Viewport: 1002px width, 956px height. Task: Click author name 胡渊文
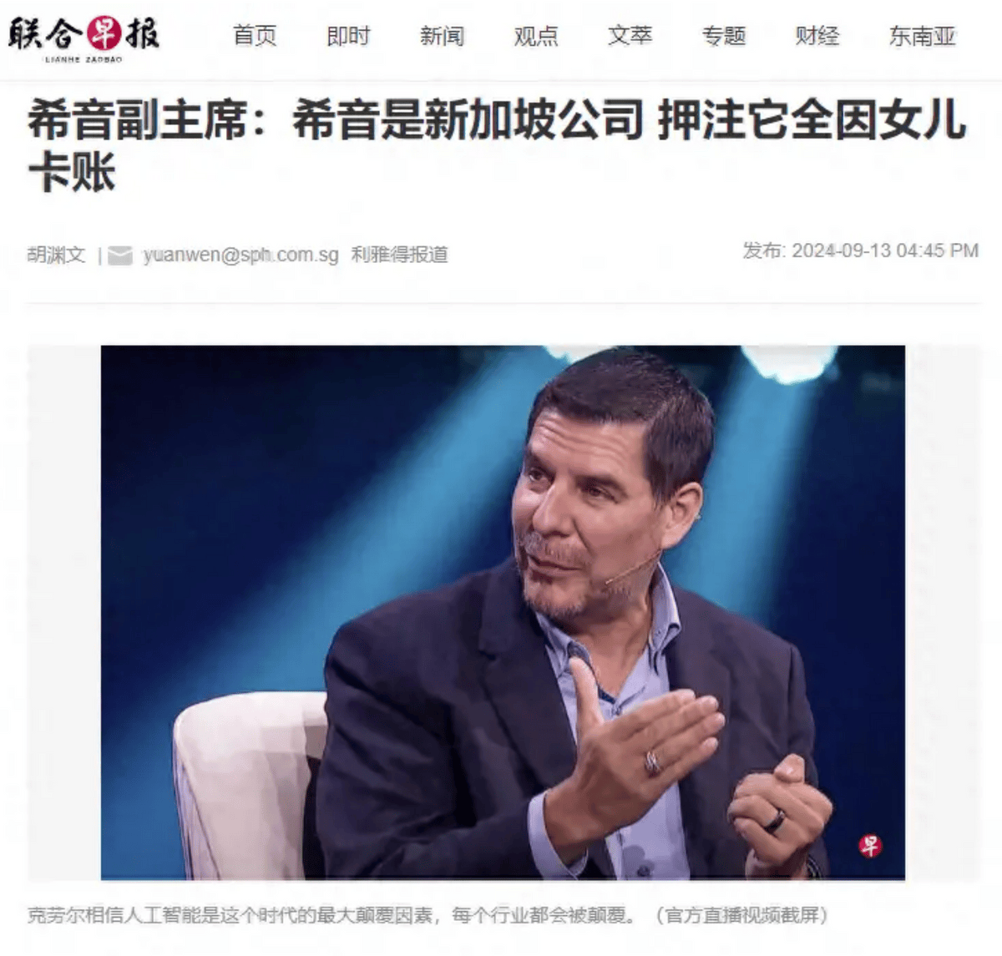point(56,255)
